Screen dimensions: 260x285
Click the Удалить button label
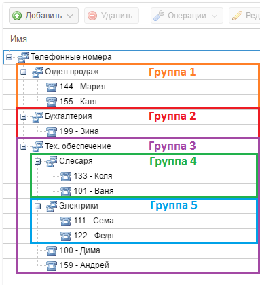117,16
